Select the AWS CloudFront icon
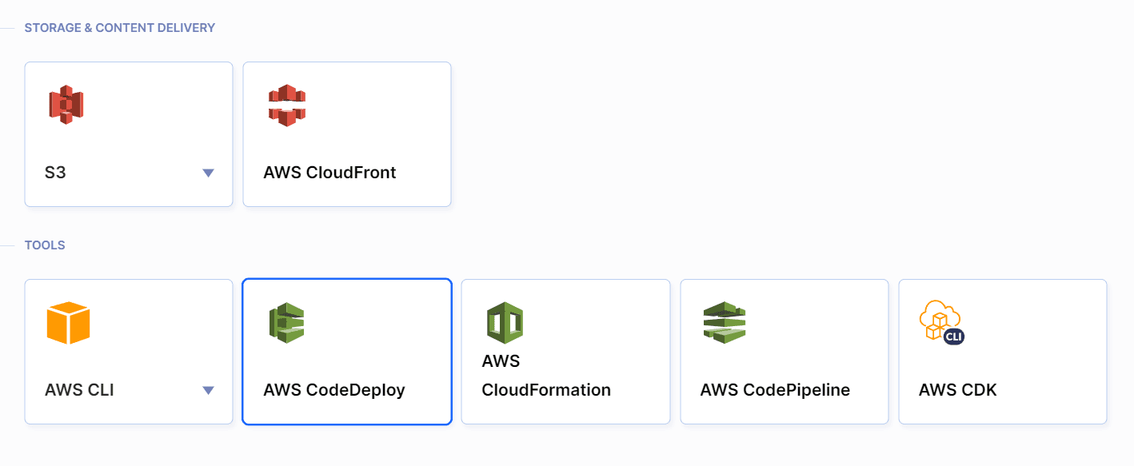The width and height of the screenshot is (1134, 466). (285, 105)
